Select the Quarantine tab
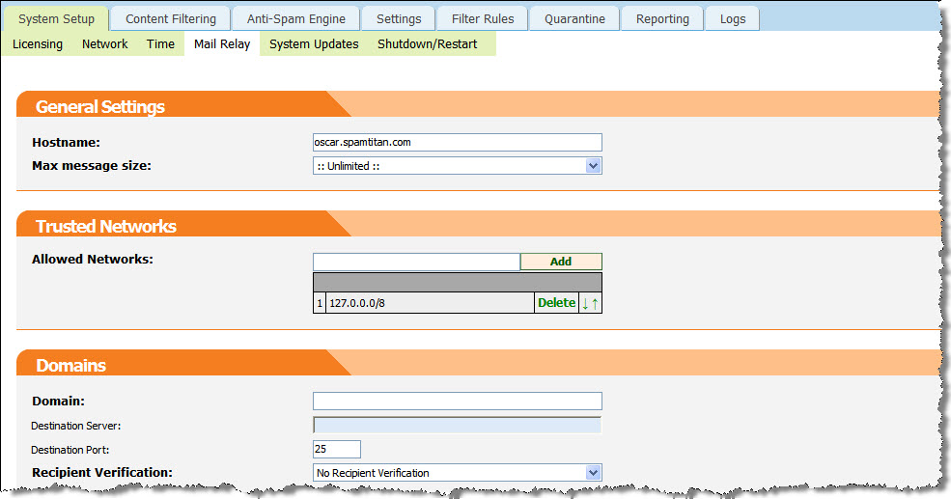 tap(574, 18)
